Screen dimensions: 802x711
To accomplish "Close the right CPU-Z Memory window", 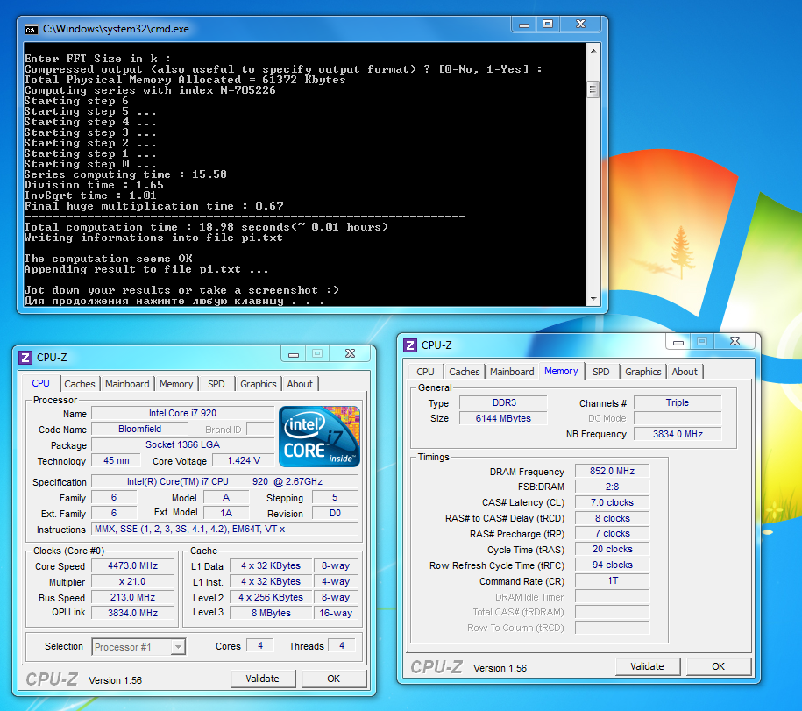I will (735, 342).
